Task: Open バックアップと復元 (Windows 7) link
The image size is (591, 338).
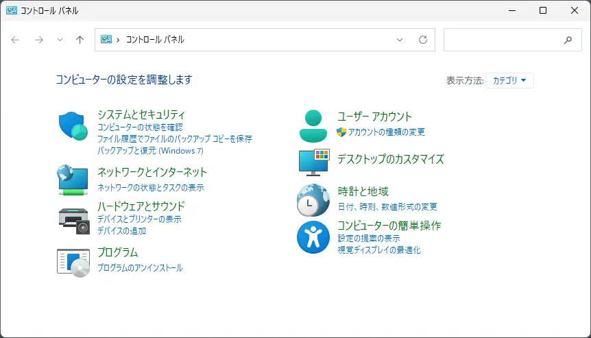Action: [x=150, y=150]
